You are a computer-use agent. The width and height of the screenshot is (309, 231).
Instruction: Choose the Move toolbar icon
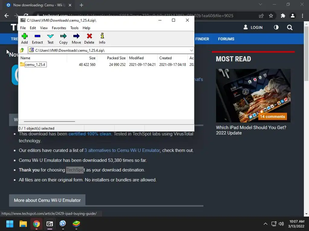[x=76, y=39]
